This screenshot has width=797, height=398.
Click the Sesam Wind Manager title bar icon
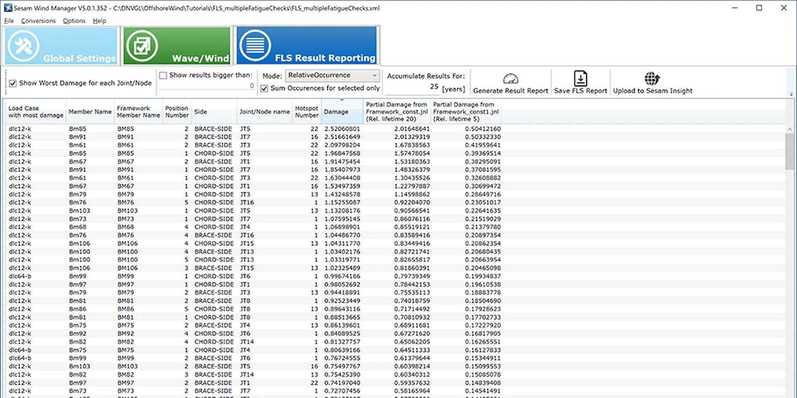tap(8, 8)
